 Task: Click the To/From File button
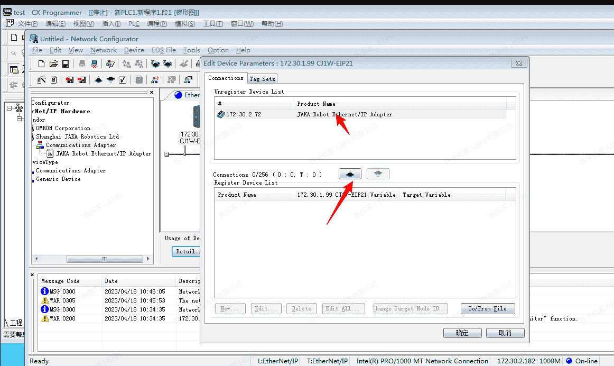coord(487,308)
